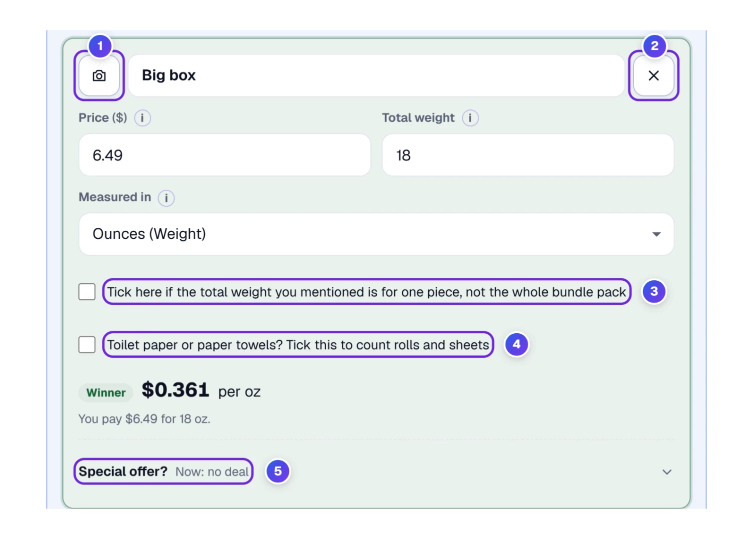753x539 pixels.
Task: Show the Measured in info icon
Action: click(166, 198)
